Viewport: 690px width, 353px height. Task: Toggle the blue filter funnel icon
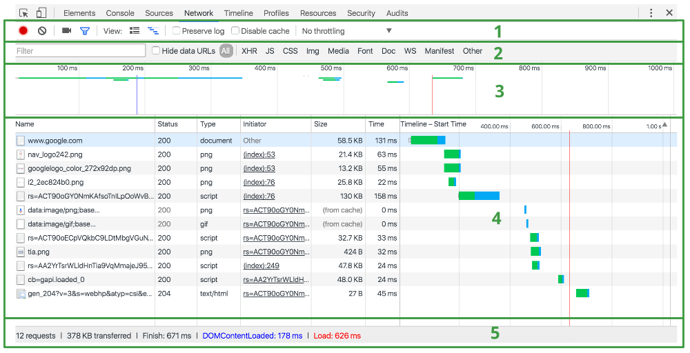pyautogui.click(x=85, y=31)
